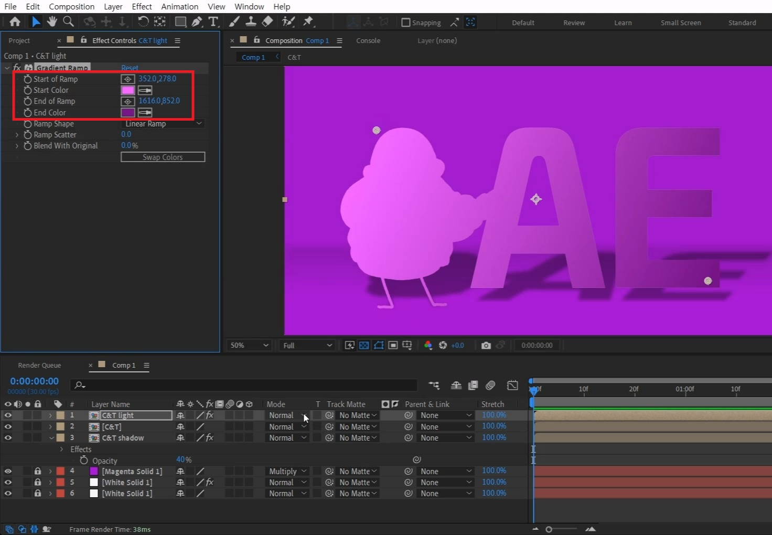Open the show channel color icon
This screenshot has width=772, height=535.
[428, 345]
